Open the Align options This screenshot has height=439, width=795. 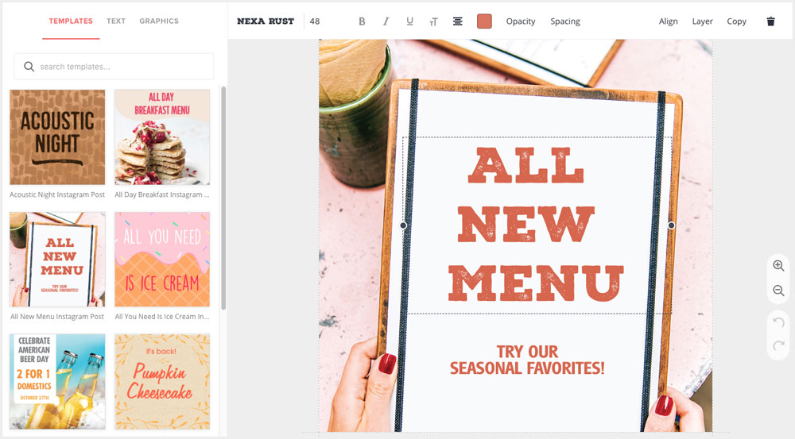click(x=669, y=21)
